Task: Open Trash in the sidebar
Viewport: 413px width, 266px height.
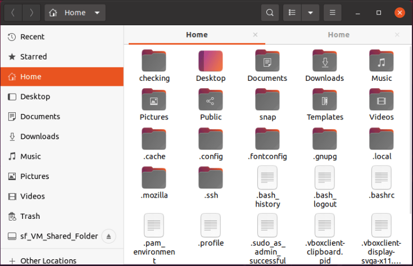Action: (62, 216)
